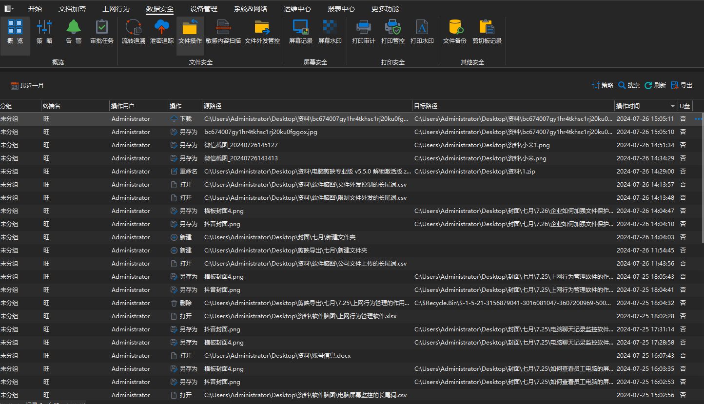This screenshot has height=404, width=704.
Task: Click the 搜索 search button
Action: pos(629,85)
